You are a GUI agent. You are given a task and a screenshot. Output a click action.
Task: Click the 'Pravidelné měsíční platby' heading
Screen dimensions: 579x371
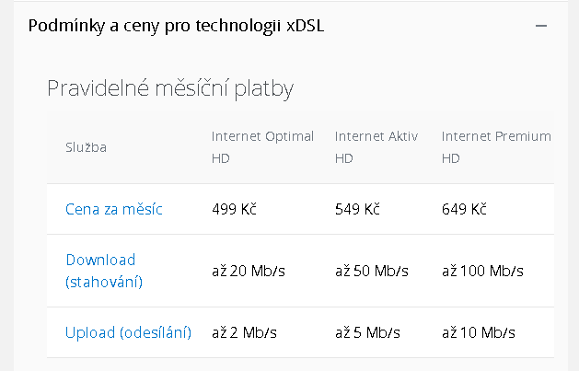tap(170, 88)
